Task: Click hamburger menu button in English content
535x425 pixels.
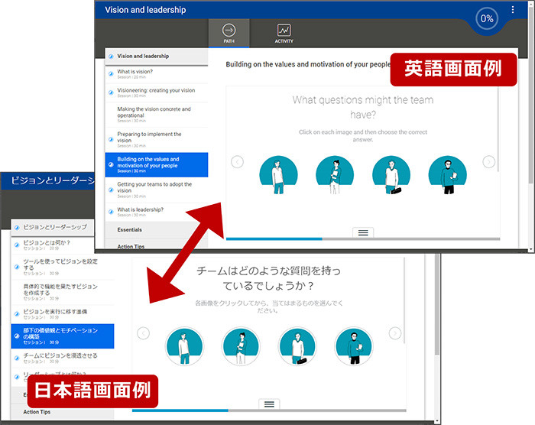Action: point(363,232)
